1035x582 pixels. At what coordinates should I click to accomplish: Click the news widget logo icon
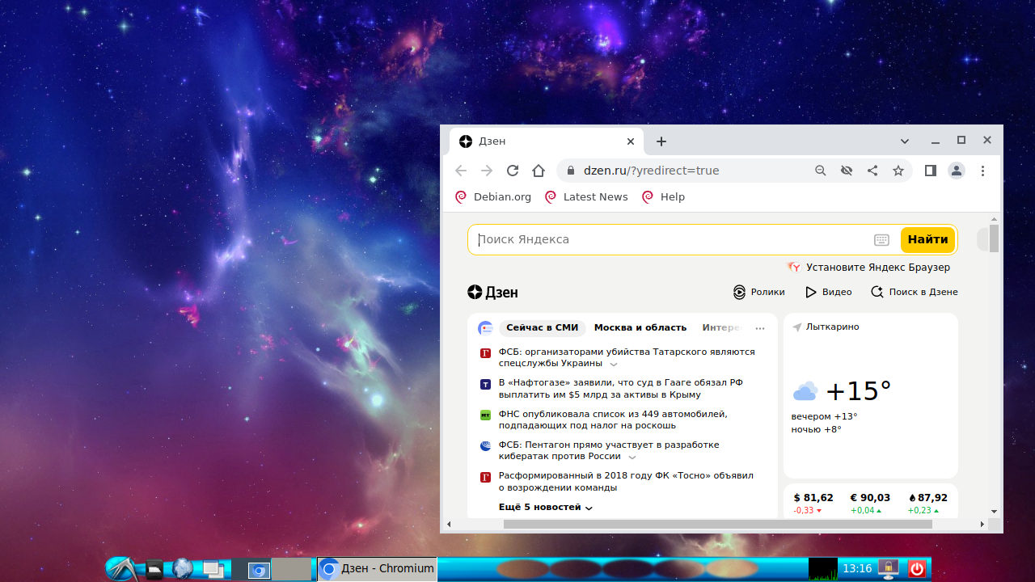pos(485,327)
